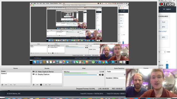Screen dimensions: 177x99
Task: Open source properties gear in the Sources panel
Action: tap(41, 85)
